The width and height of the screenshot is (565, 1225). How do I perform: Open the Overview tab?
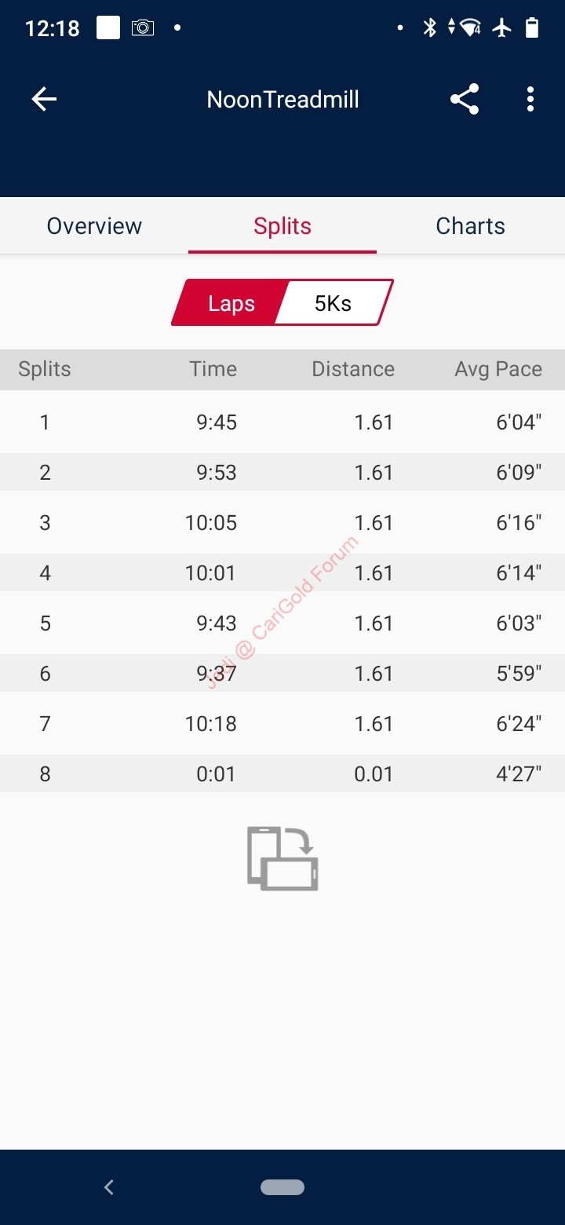click(x=94, y=226)
